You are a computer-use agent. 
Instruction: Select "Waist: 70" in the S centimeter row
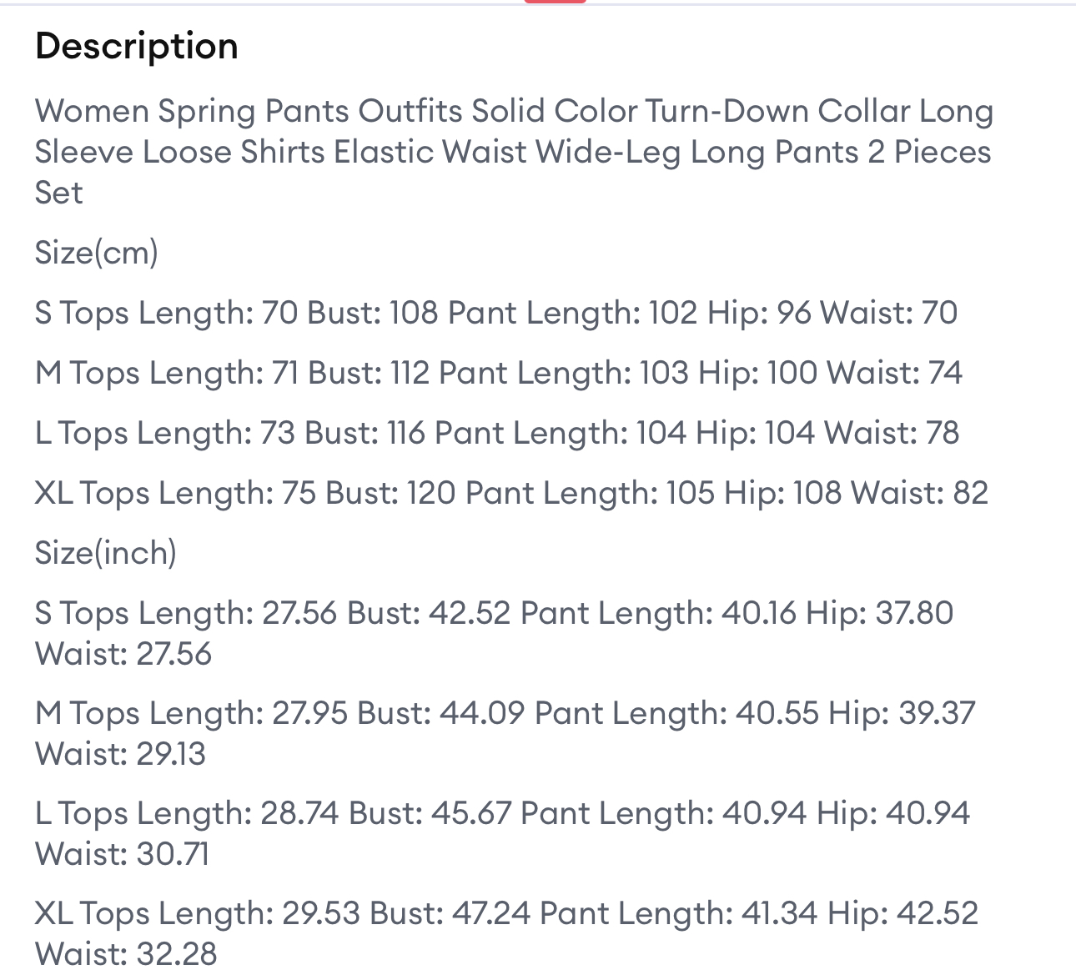pyautogui.click(x=888, y=313)
